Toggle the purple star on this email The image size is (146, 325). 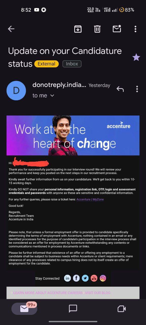coord(136,57)
